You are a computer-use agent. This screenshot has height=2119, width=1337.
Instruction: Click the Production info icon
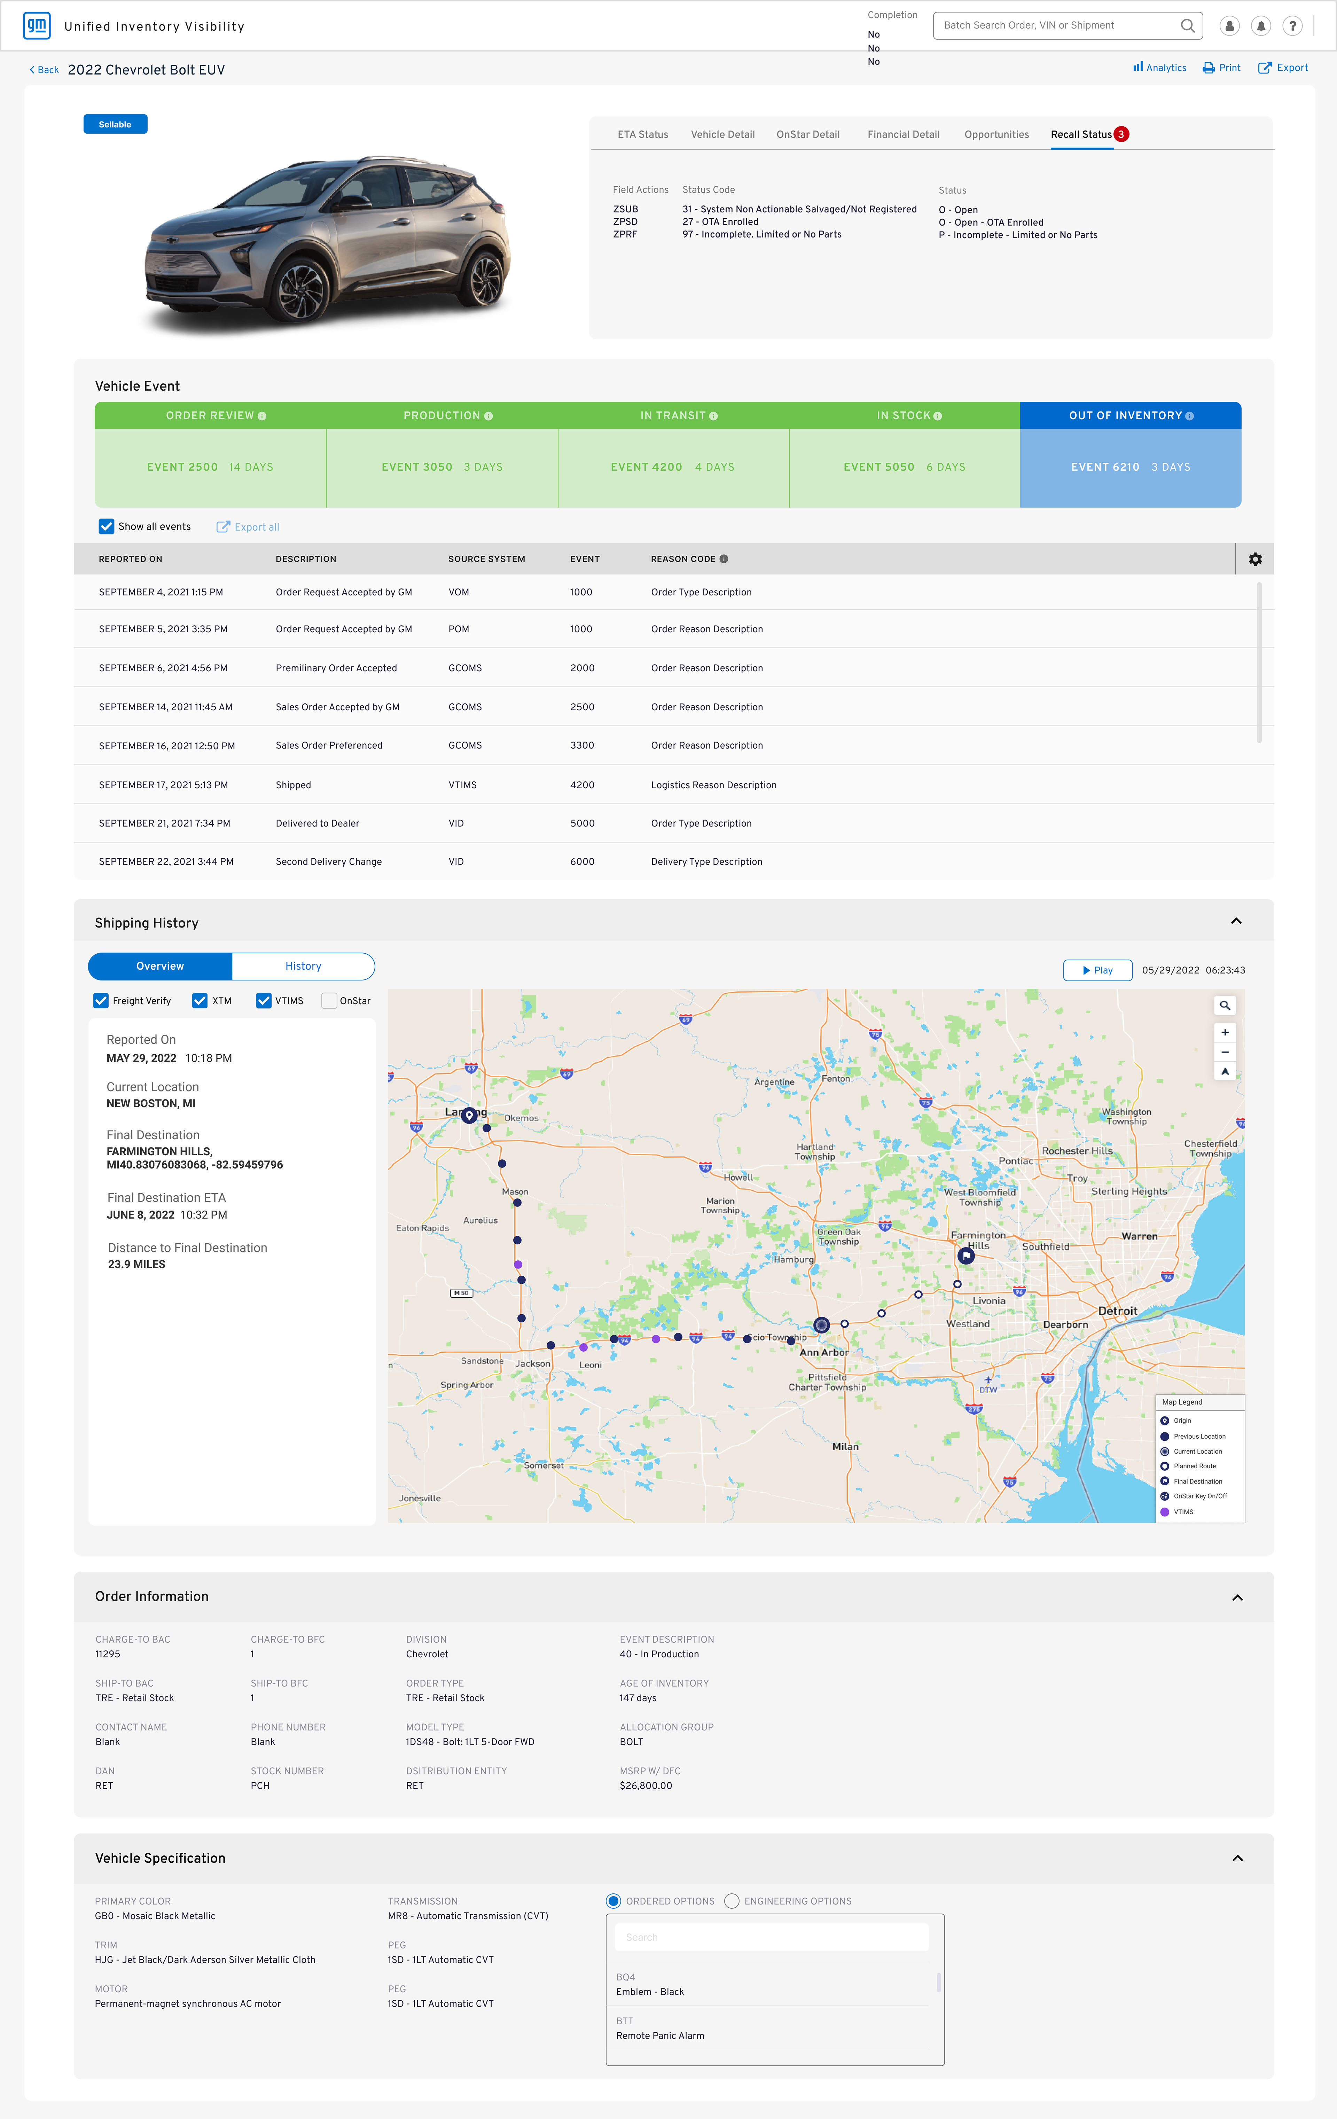click(x=488, y=416)
